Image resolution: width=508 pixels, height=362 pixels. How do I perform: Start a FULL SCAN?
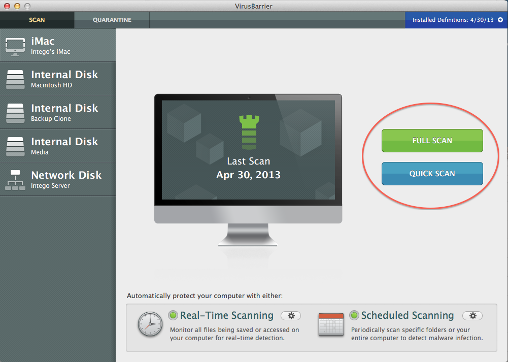click(432, 141)
